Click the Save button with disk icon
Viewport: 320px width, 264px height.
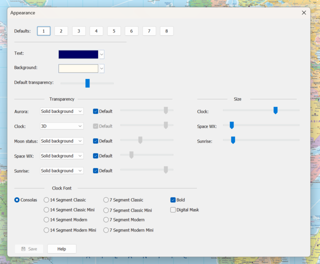coord(28,248)
